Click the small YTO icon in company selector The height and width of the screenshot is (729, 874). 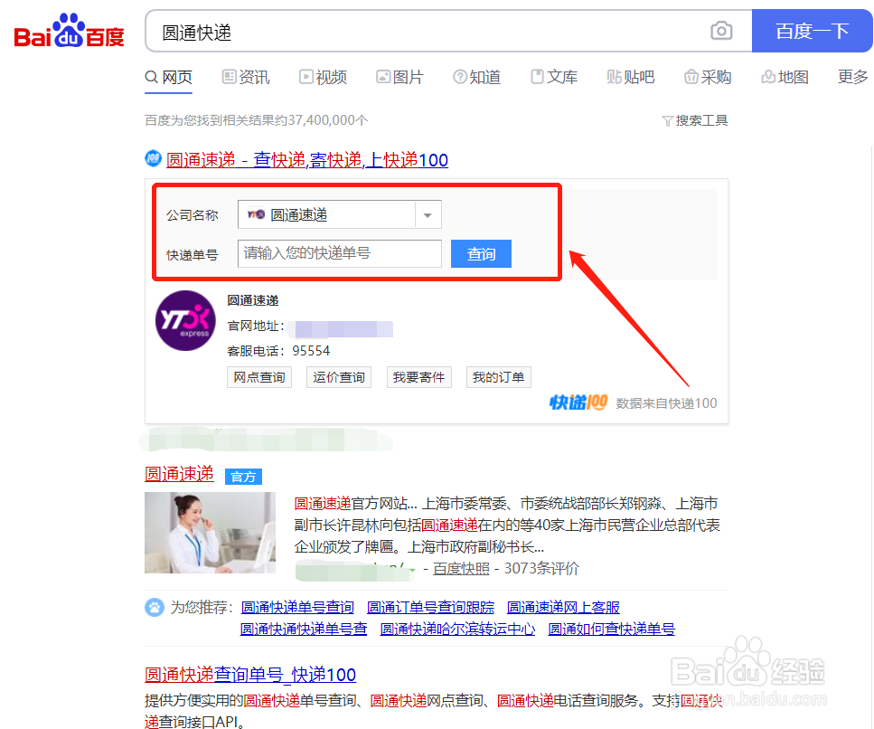coord(256,214)
